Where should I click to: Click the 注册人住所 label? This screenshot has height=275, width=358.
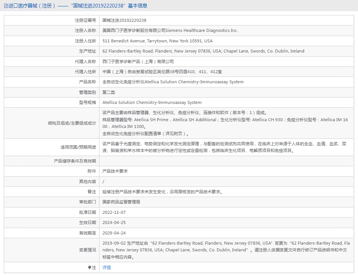86,41
